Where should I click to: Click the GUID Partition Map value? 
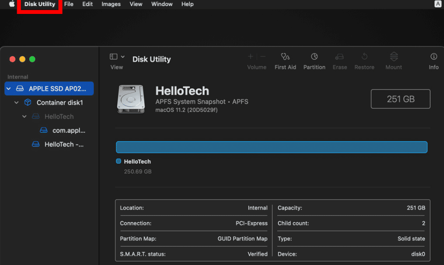[242, 239]
